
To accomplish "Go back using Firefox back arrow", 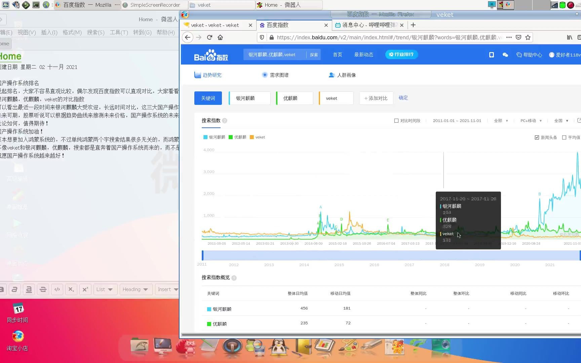I will (188, 37).
